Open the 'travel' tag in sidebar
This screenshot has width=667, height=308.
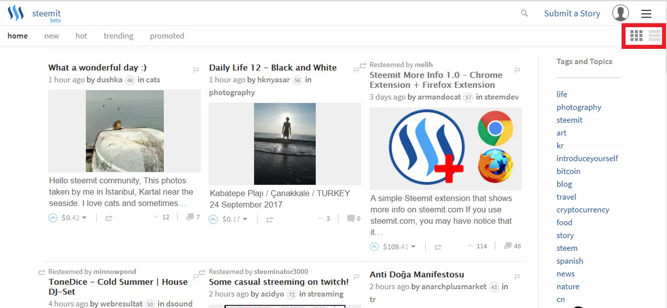(x=566, y=197)
